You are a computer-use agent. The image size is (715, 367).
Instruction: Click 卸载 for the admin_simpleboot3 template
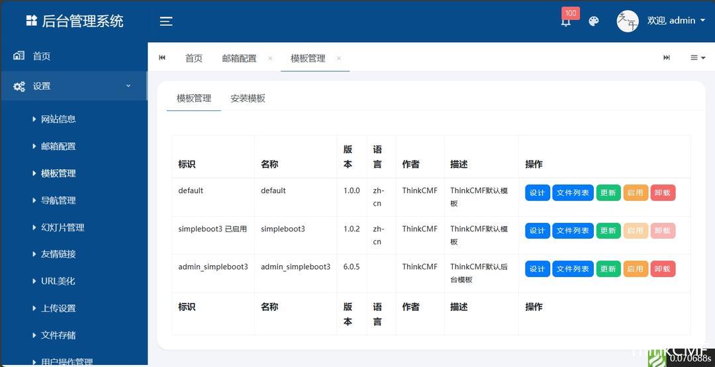click(x=663, y=269)
